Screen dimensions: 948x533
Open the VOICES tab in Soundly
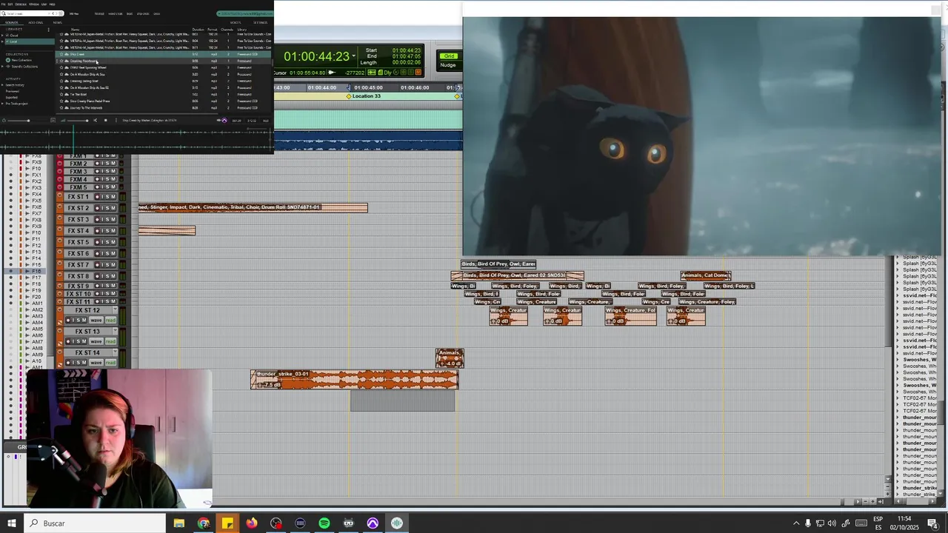[236, 22]
